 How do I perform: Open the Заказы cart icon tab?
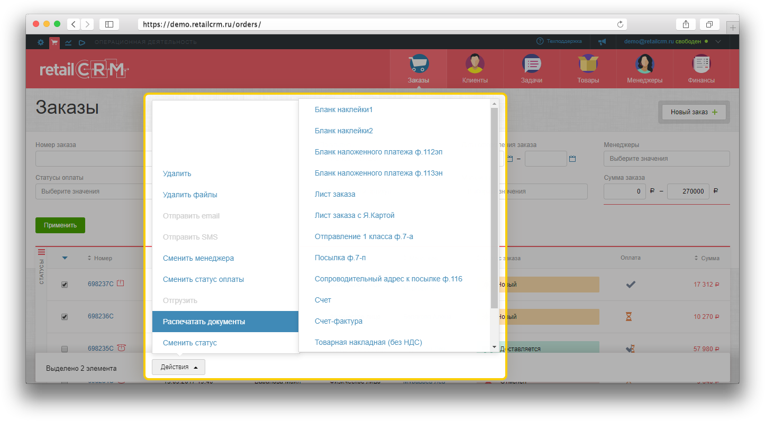[418, 69]
